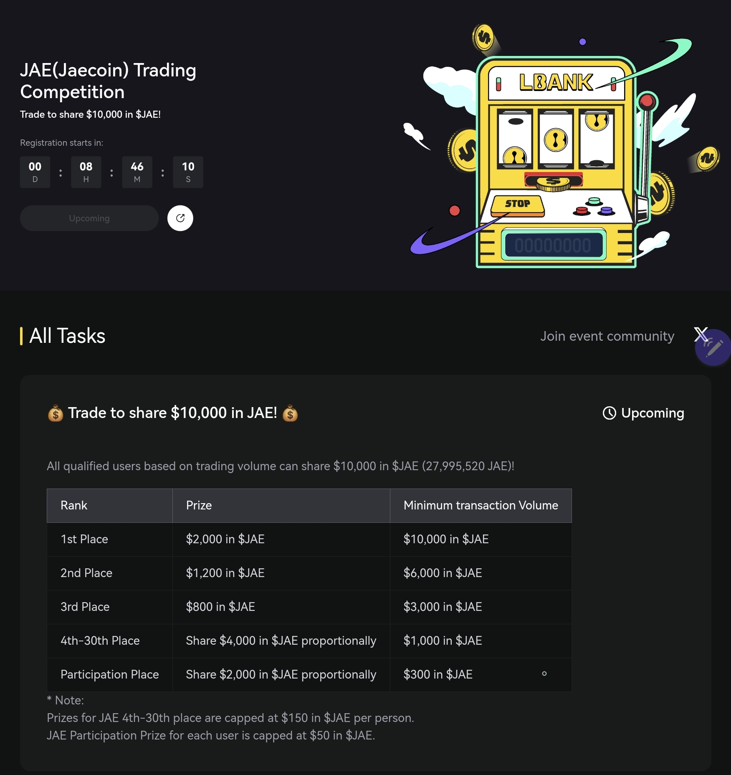Click the floating purple pencil feedback button
Screen dimensions: 731x775
click(x=713, y=347)
